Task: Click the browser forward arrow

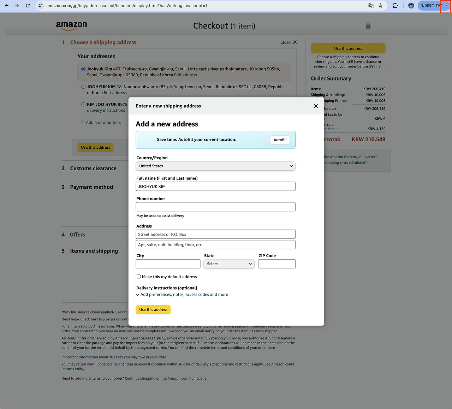Action: (x=17, y=6)
